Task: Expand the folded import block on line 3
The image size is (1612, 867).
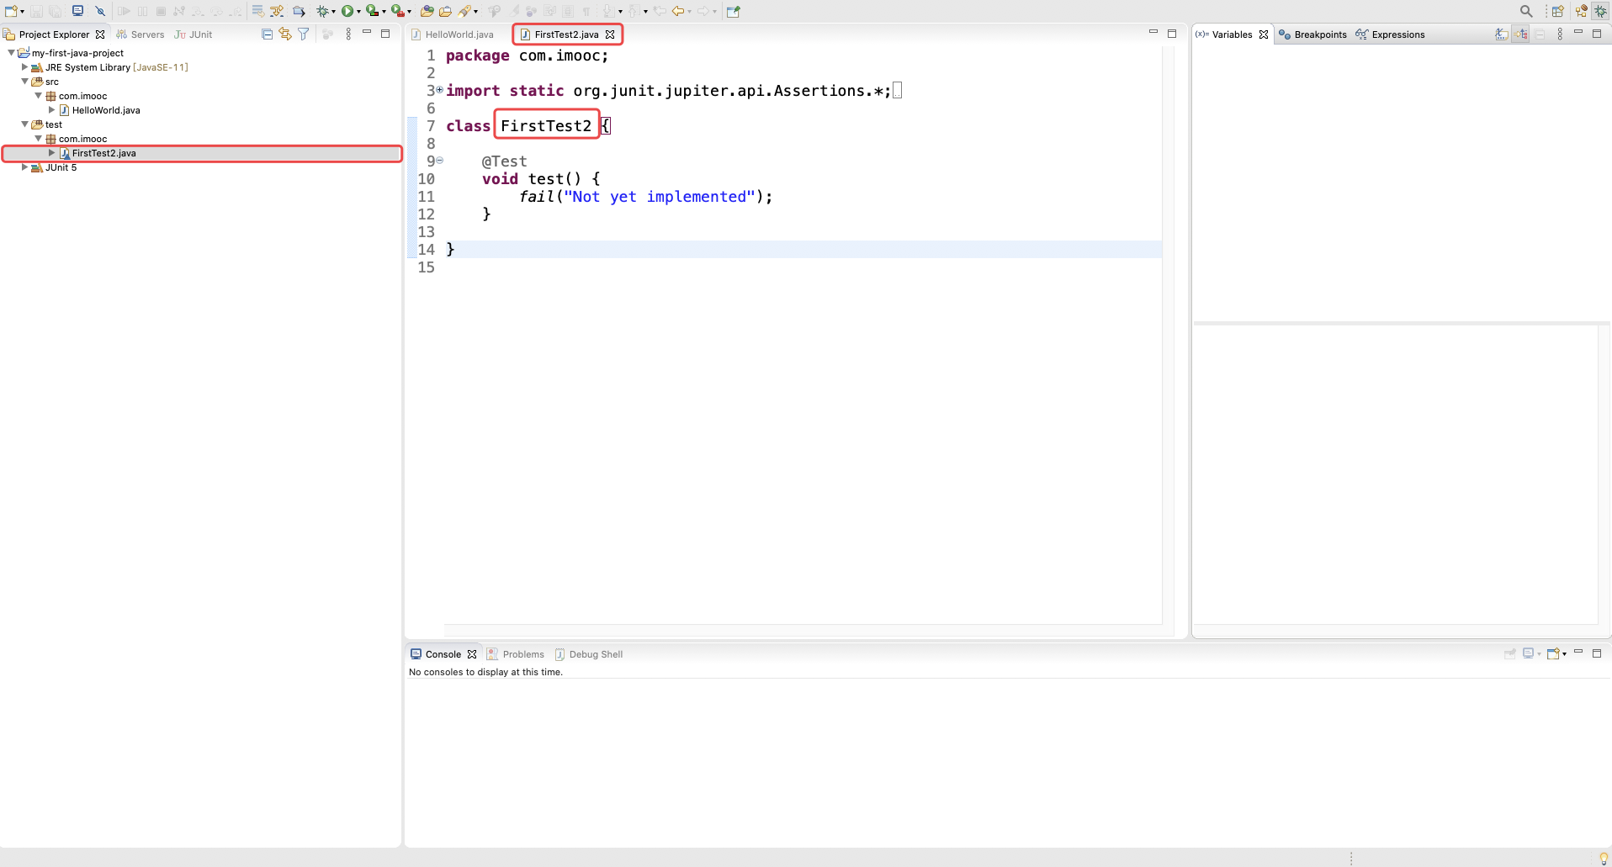Action: pos(439,90)
